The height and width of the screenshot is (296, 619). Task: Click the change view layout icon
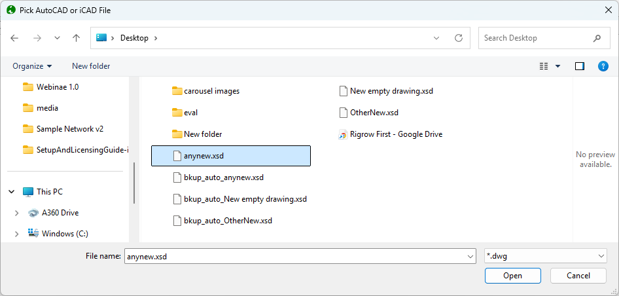coord(544,66)
